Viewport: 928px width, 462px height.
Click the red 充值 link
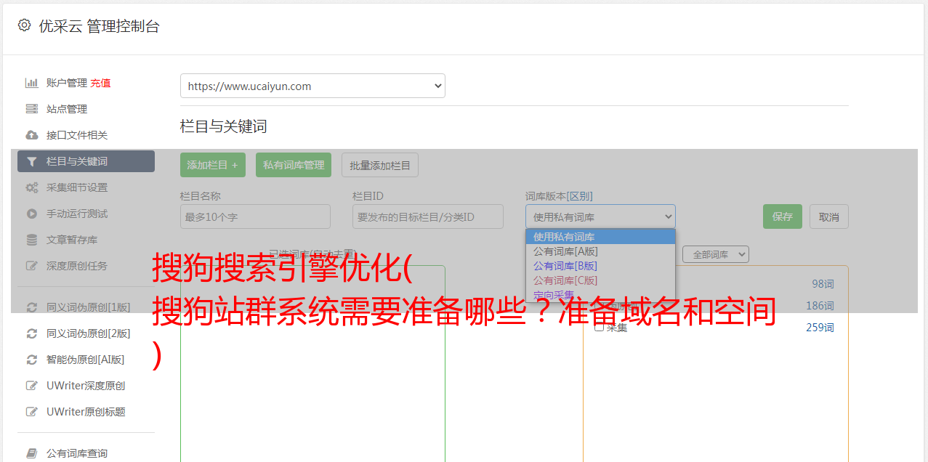(100, 83)
